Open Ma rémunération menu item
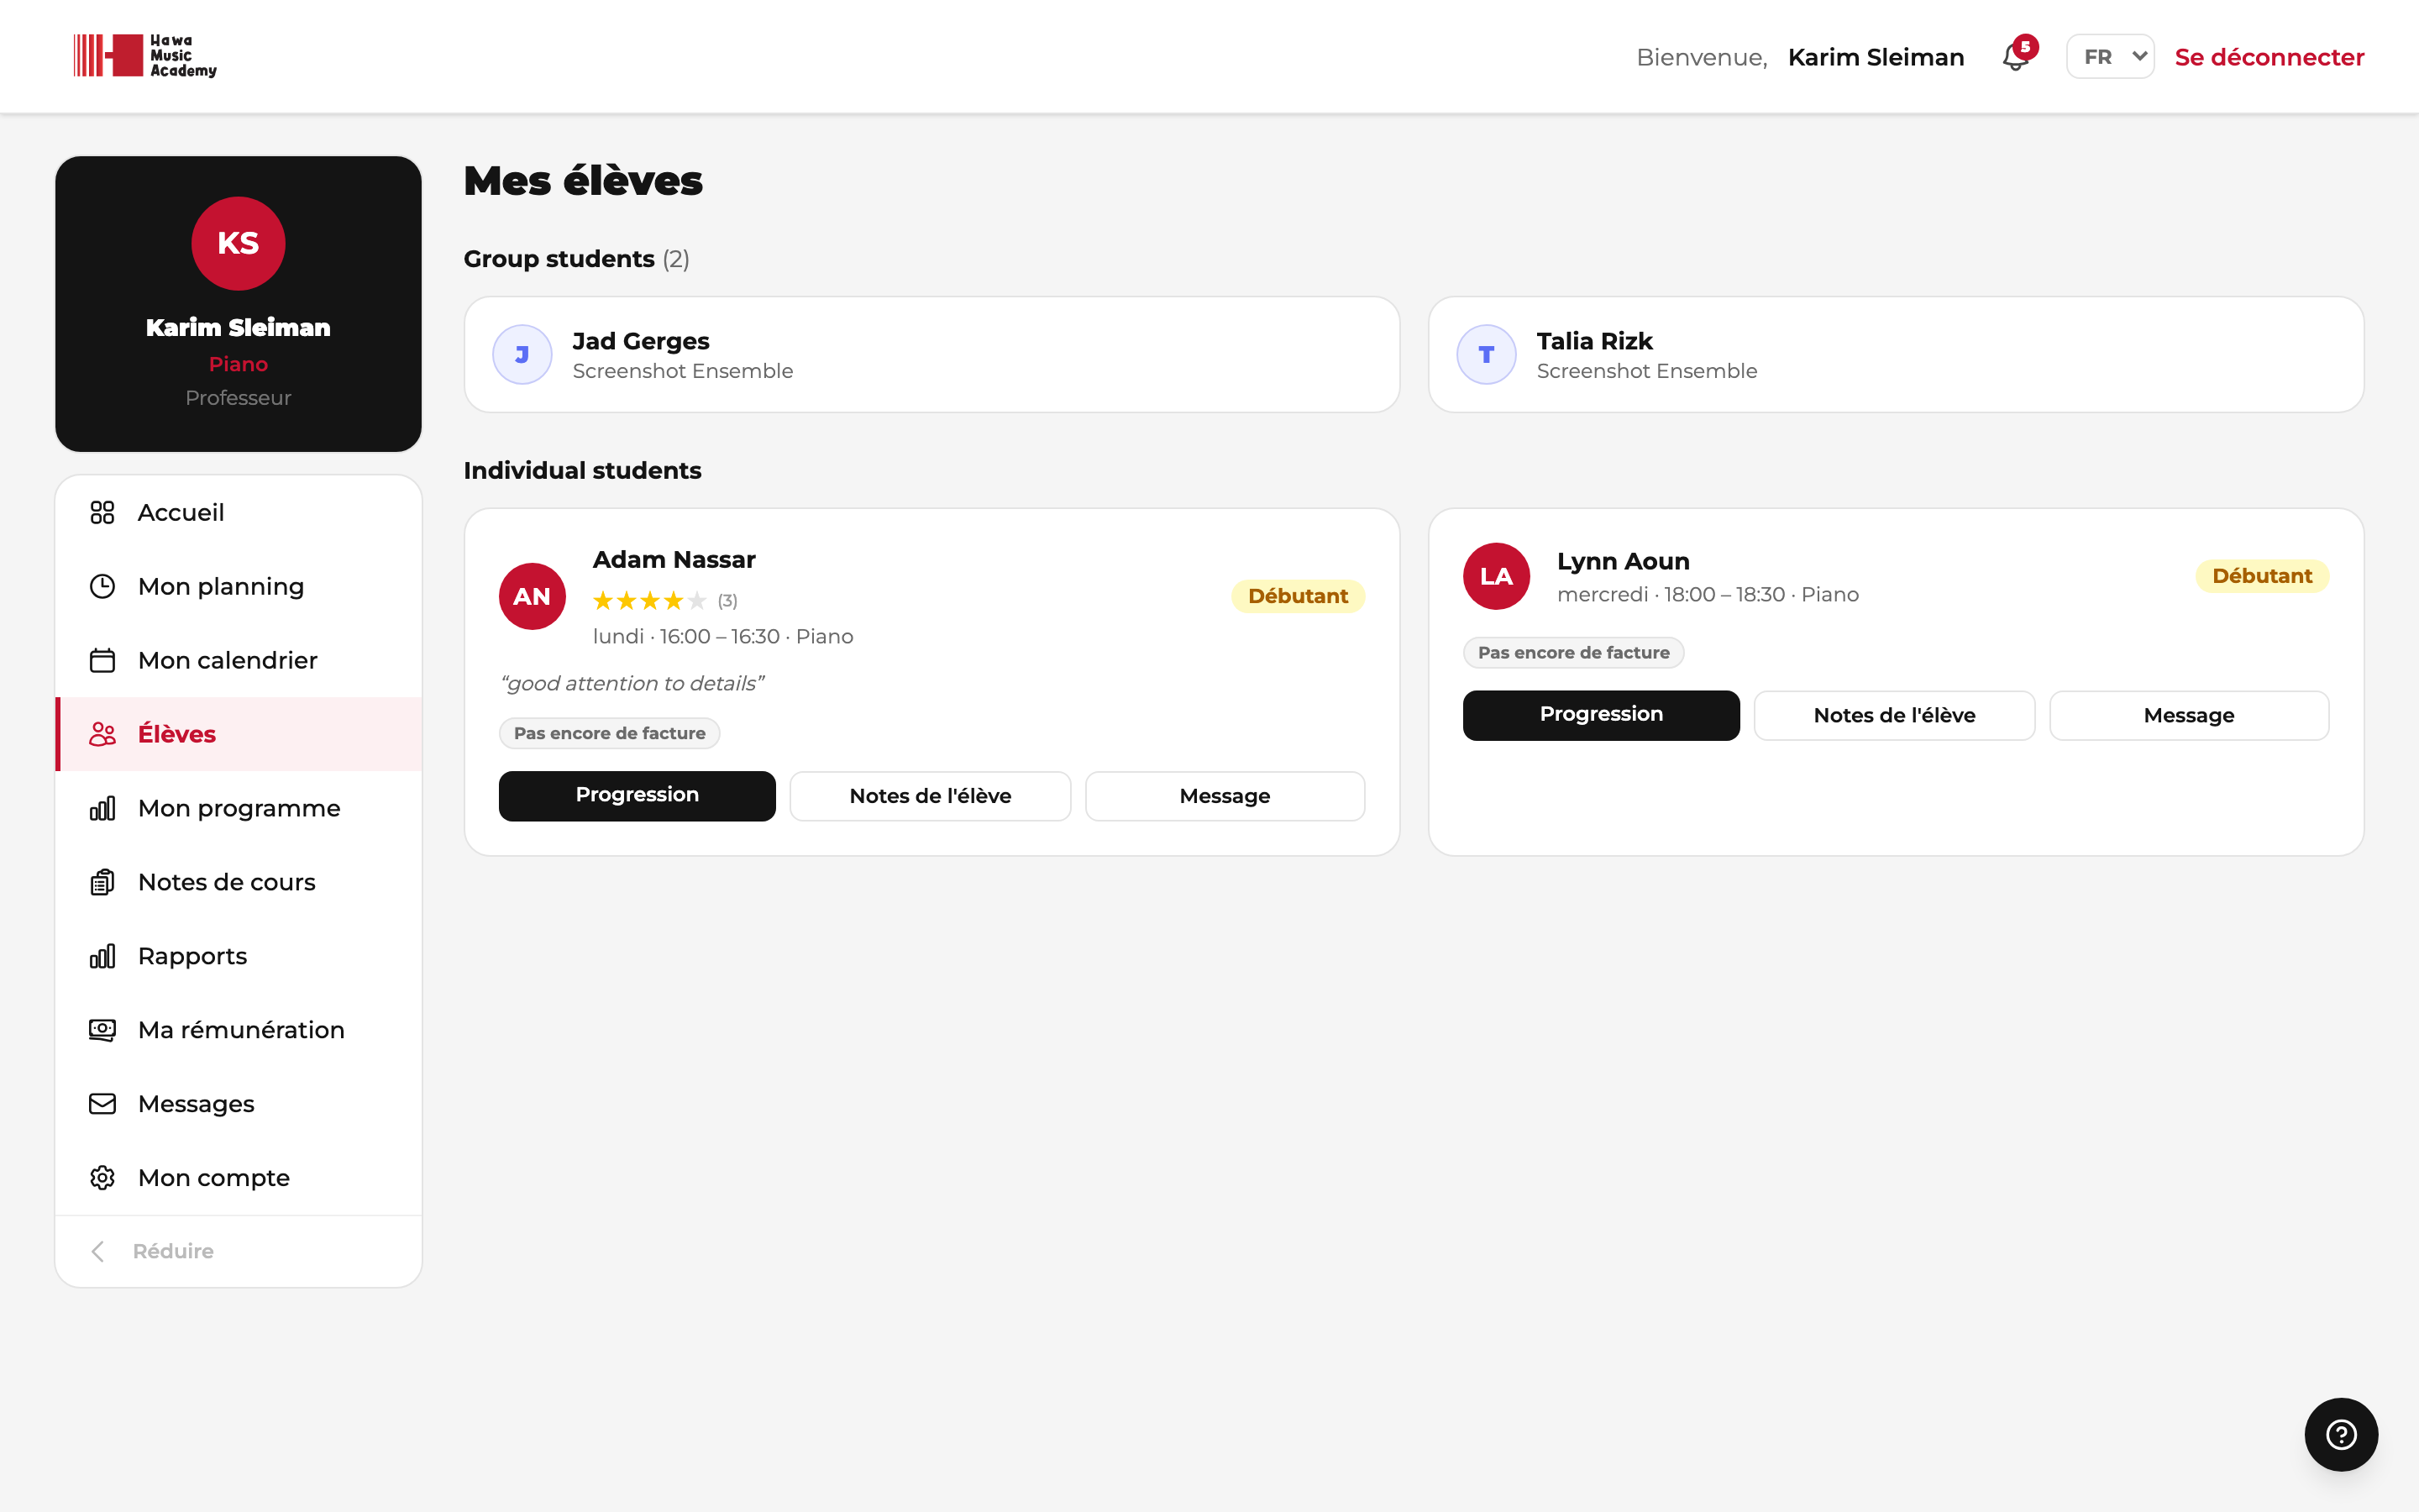Image resolution: width=2419 pixels, height=1512 pixels. 238,1030
